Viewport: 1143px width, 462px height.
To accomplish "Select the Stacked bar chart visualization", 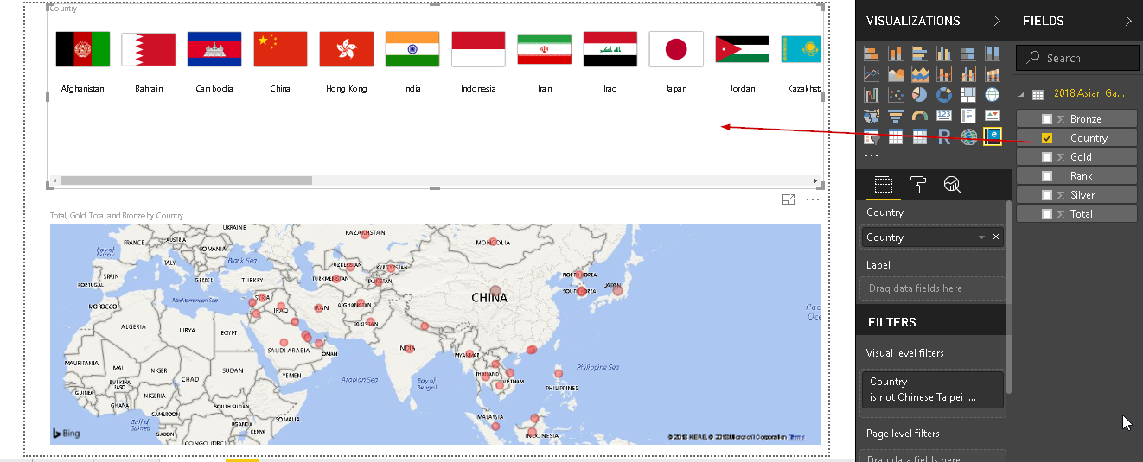I will [872, 54].
